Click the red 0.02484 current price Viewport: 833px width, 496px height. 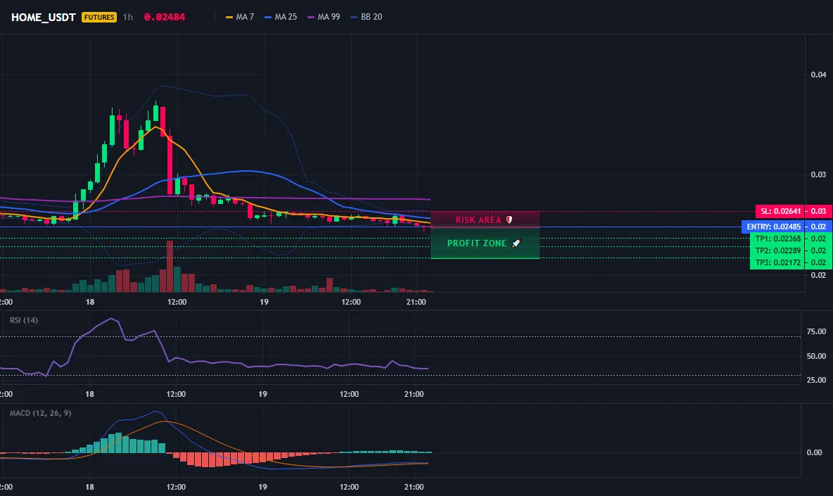click(164, 17)
